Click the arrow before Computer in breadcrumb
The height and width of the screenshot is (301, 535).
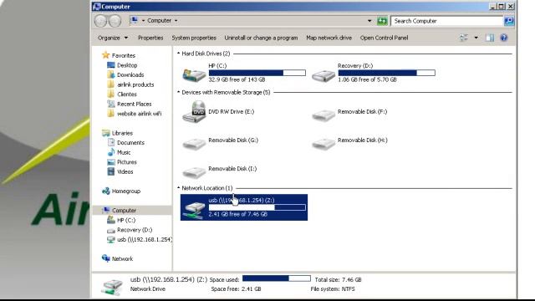coord(143,20)
